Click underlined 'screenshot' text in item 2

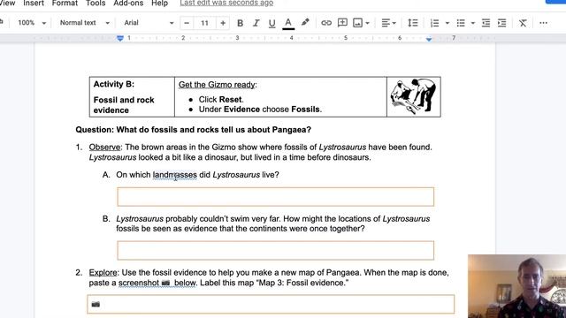click(139, 283)
